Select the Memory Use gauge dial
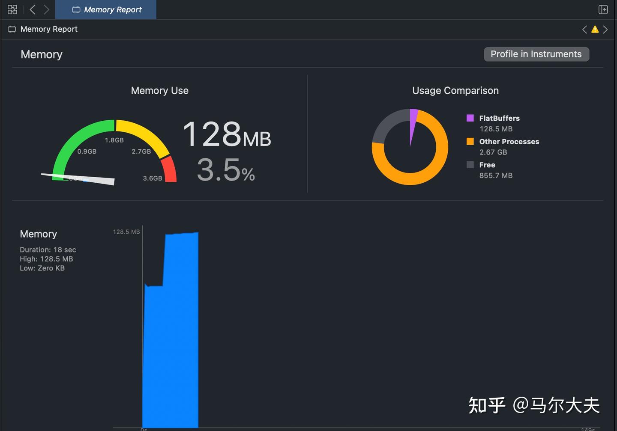The width and height of the screenshot is (617, 431). point(114,150)
